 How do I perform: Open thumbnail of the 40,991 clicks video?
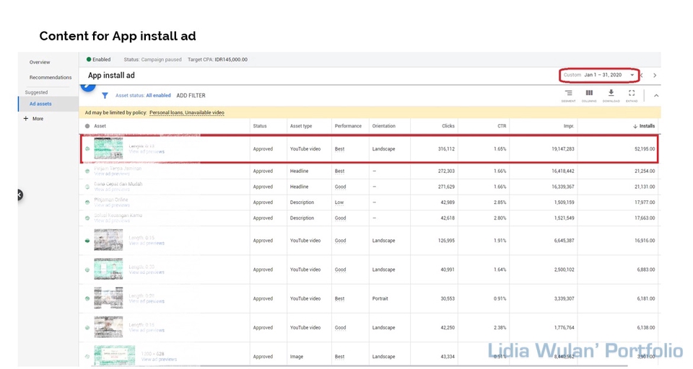(x=108, y=269)
